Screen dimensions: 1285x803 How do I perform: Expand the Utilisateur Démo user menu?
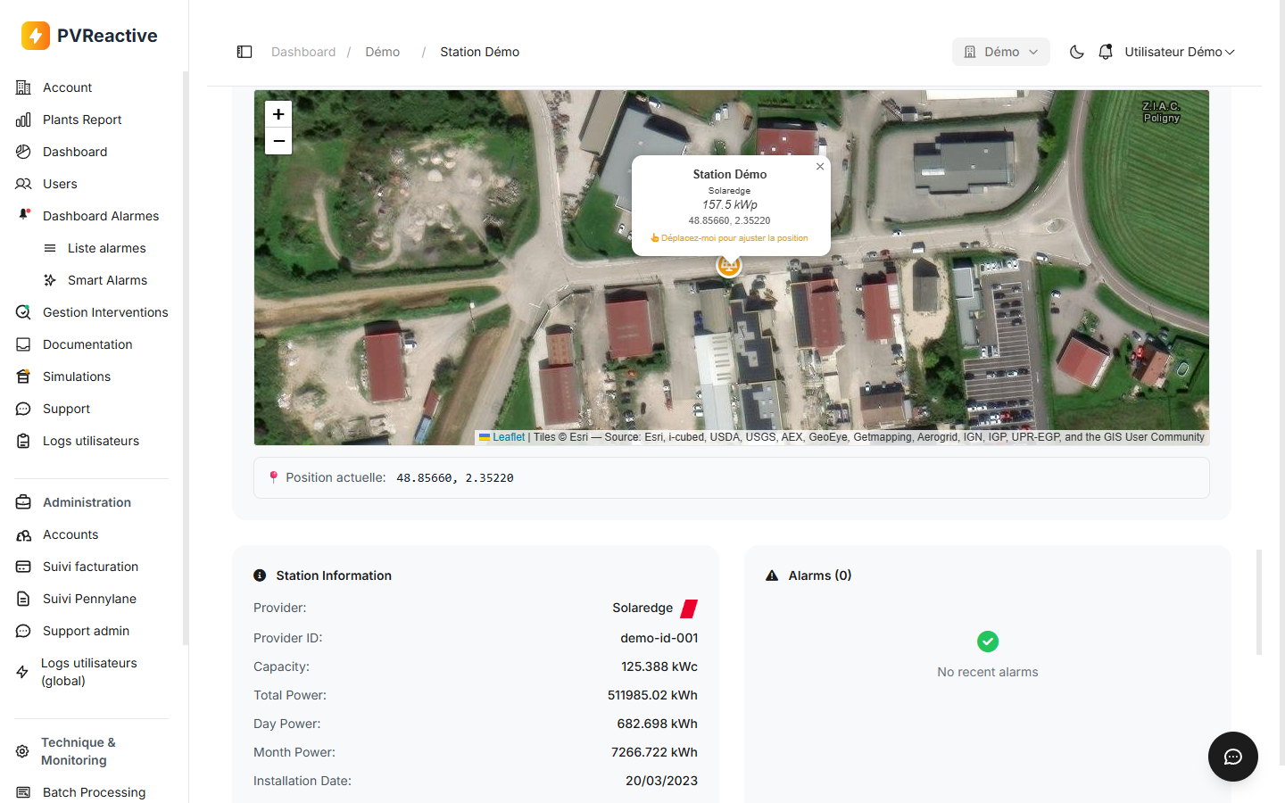tap(1180, 52)
